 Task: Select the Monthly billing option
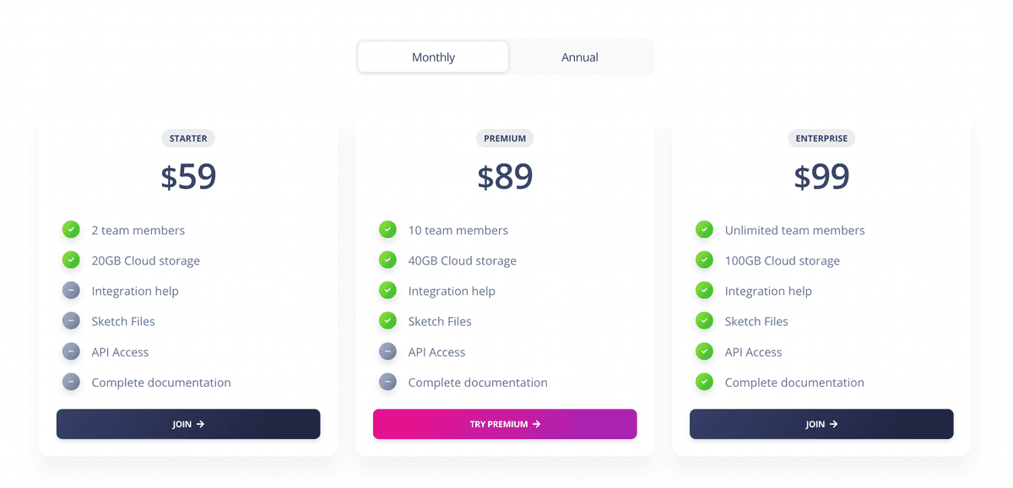pyautogui.click(x=433, y=57)
